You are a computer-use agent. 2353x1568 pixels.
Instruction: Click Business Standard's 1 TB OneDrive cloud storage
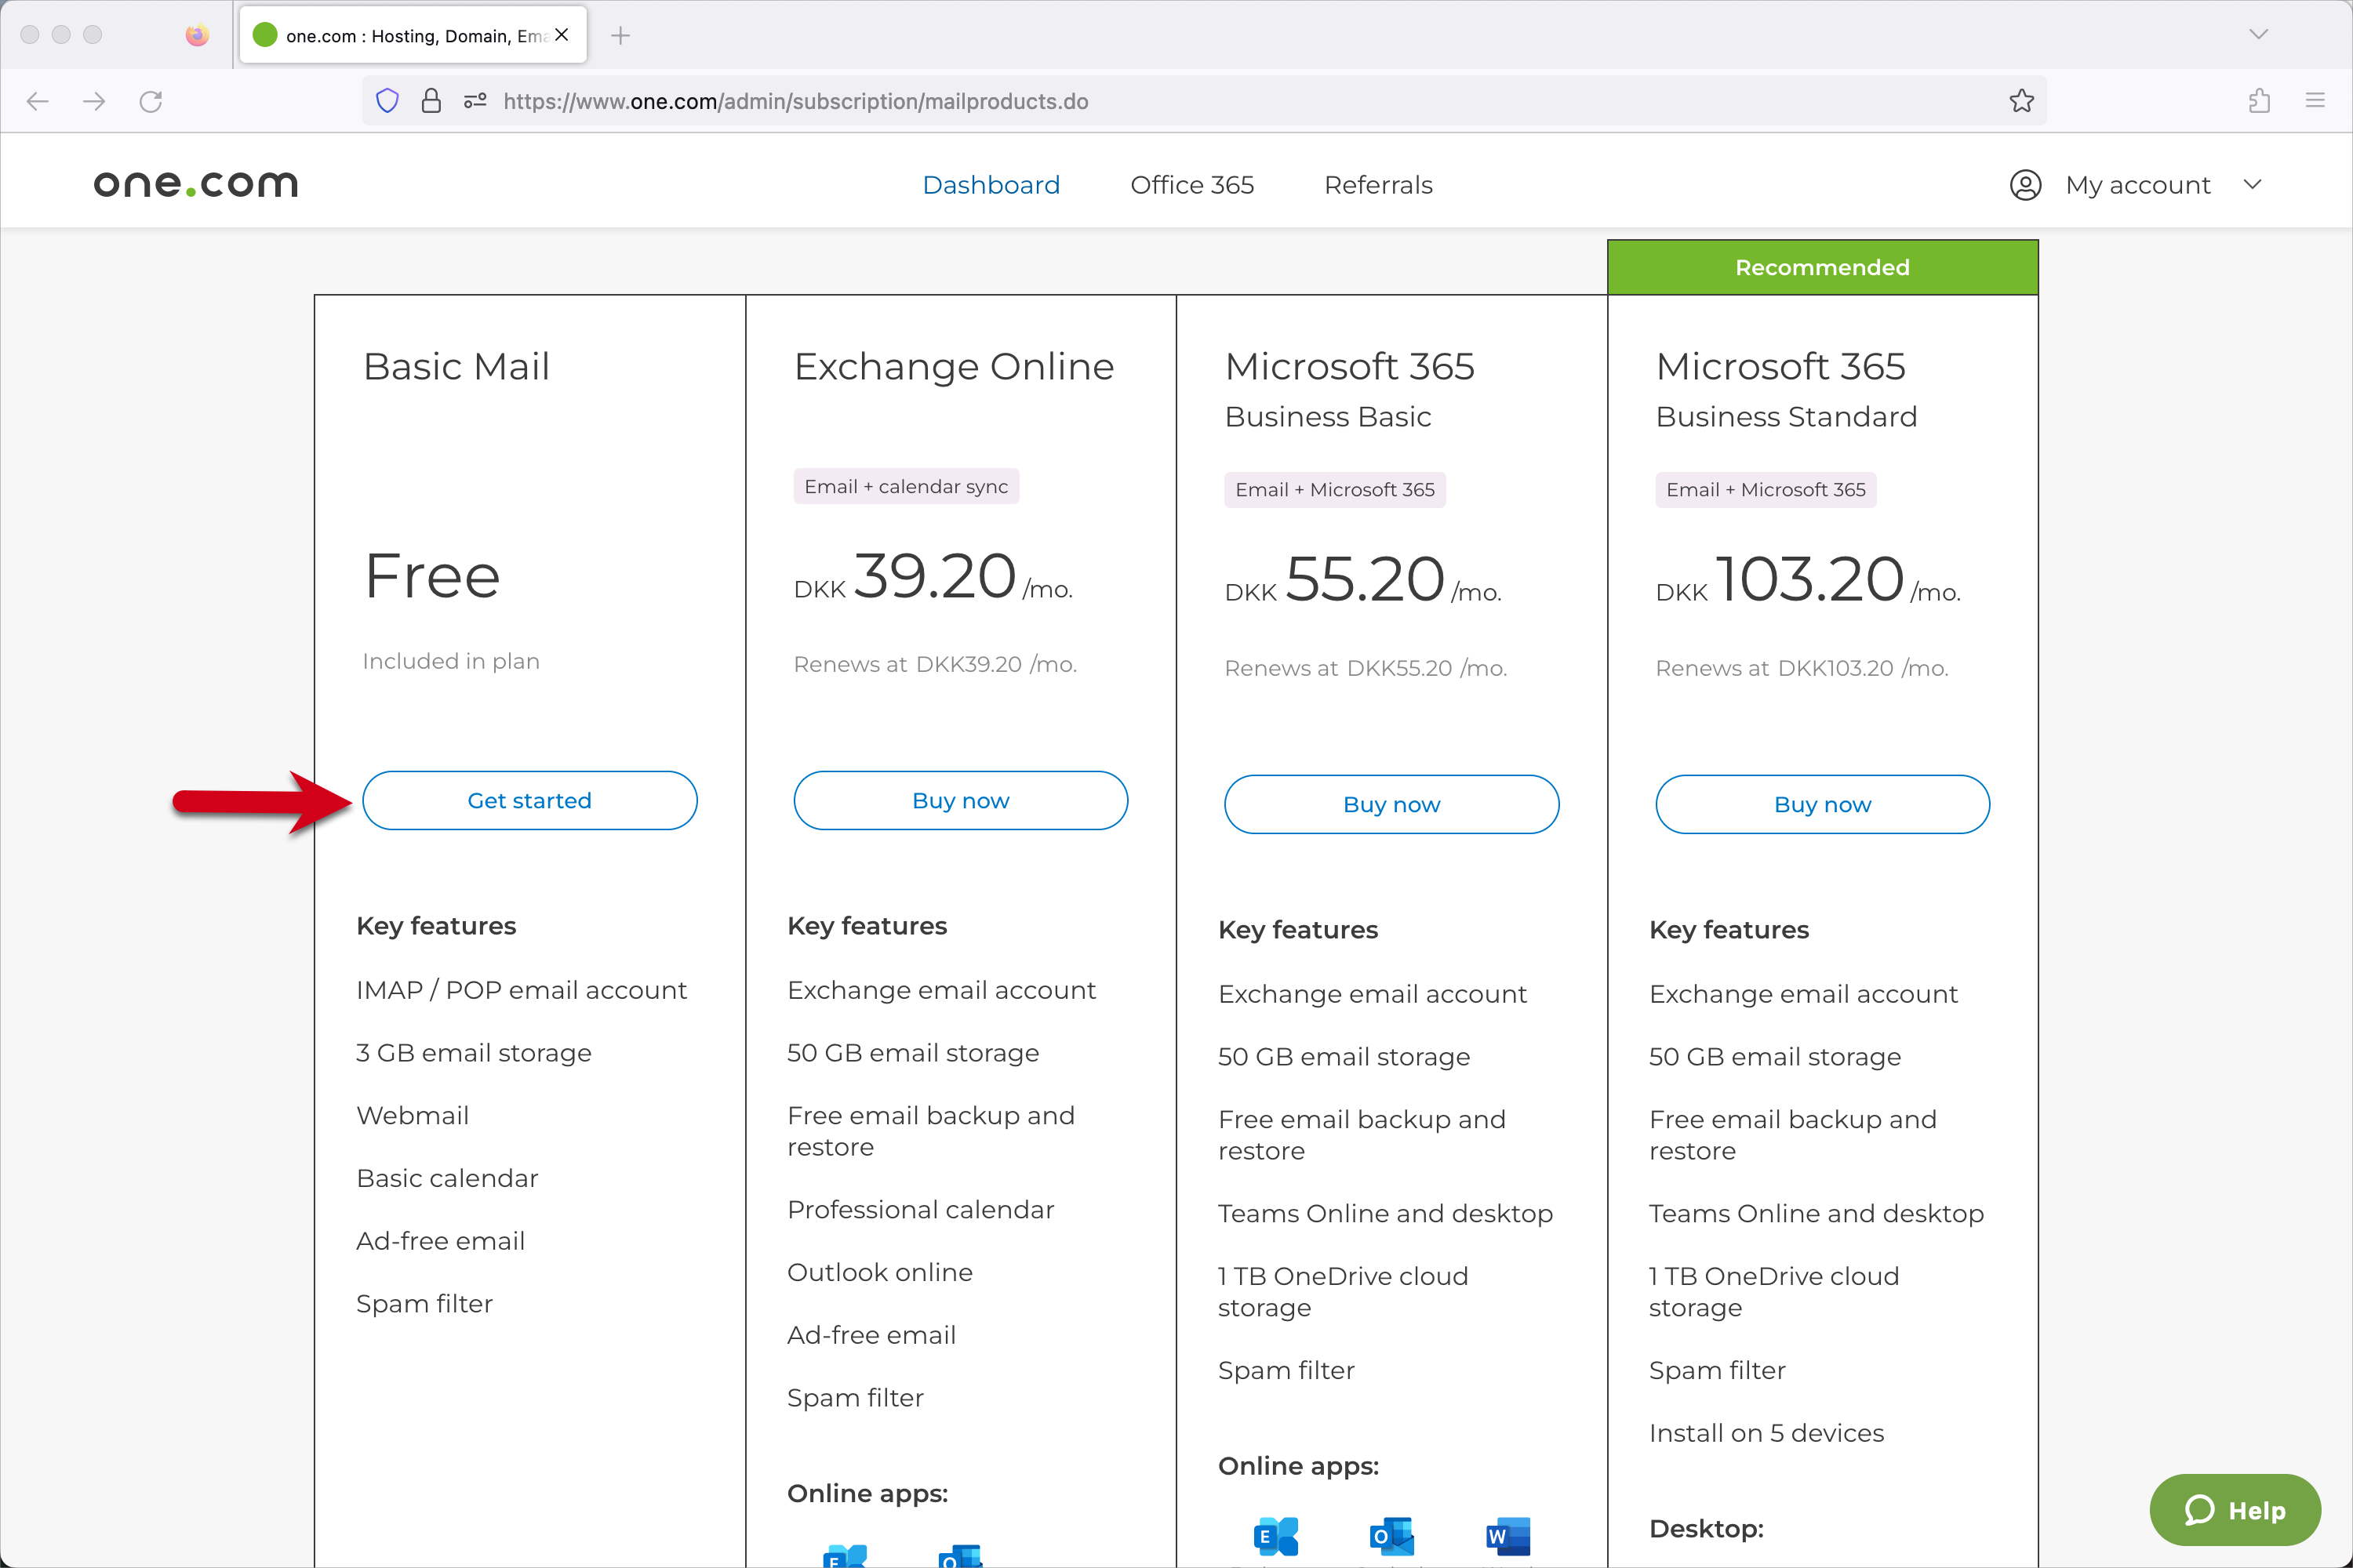pyautogui.click(x=1773, y=1291)
